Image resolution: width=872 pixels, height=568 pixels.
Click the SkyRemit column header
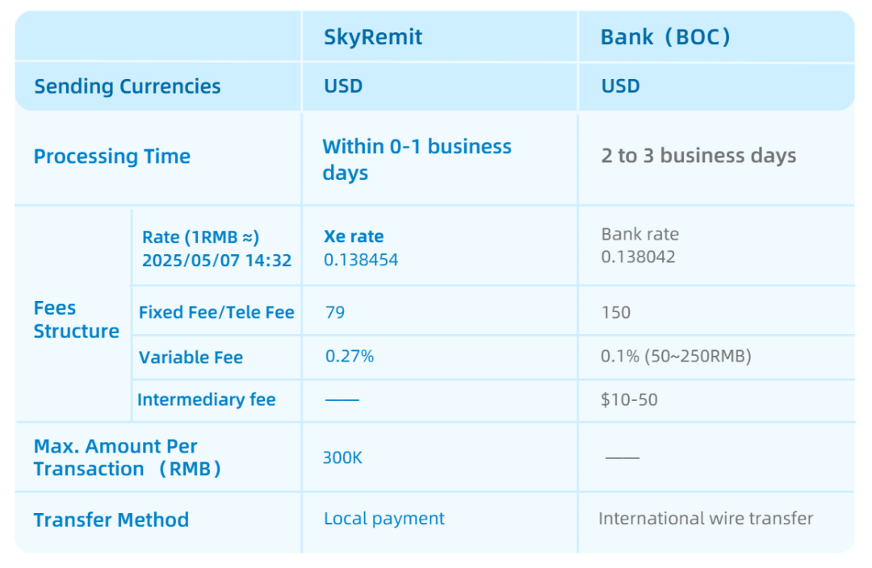373,37
